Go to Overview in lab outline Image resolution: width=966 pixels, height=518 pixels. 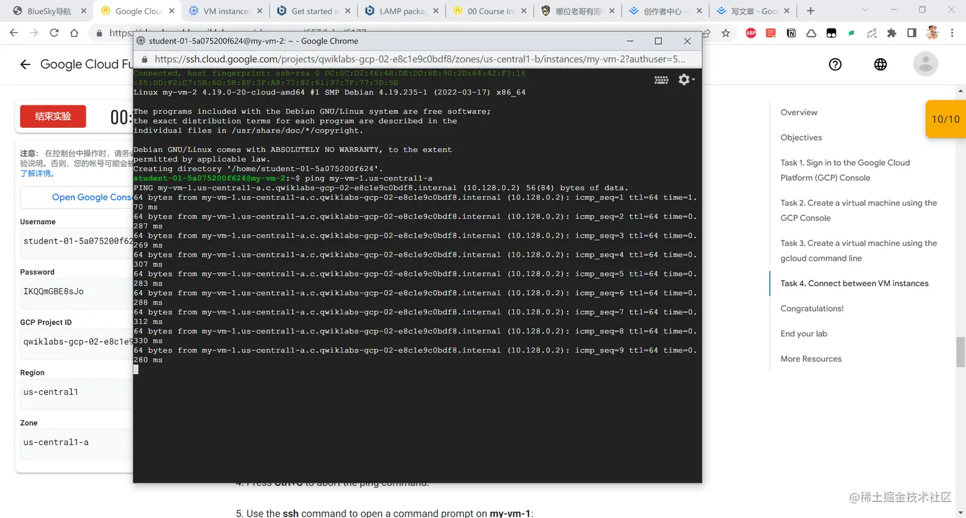pos(799,112)
